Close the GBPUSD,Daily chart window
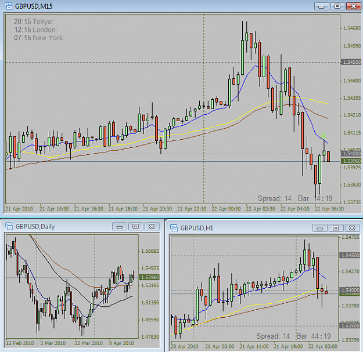Viewport: 363px width, 352px height. coord(152,227)
